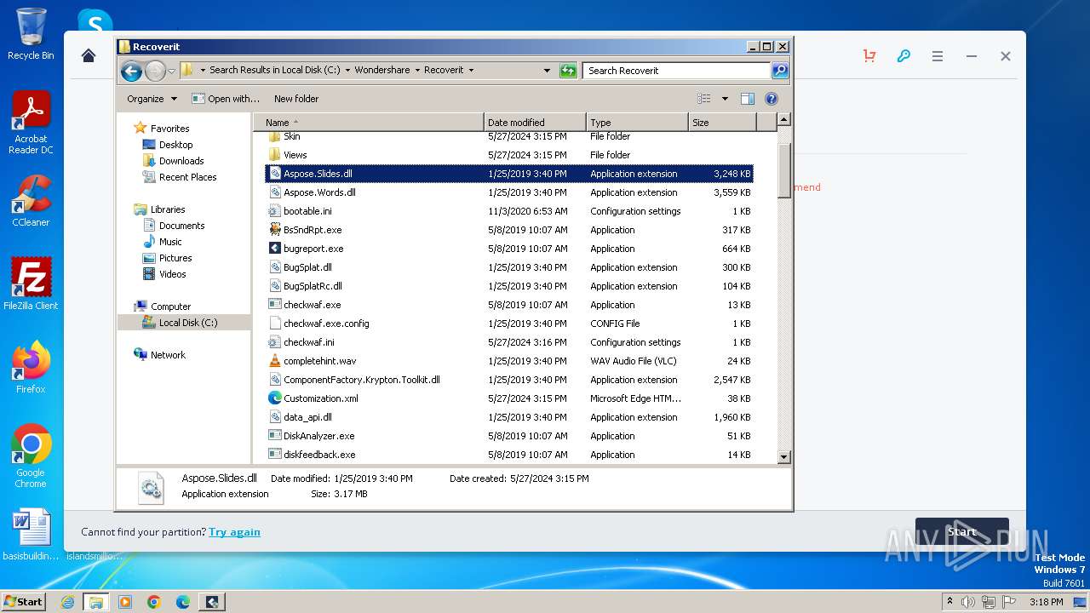Select Local Disk (C:) in tree

tap(187, 323)
